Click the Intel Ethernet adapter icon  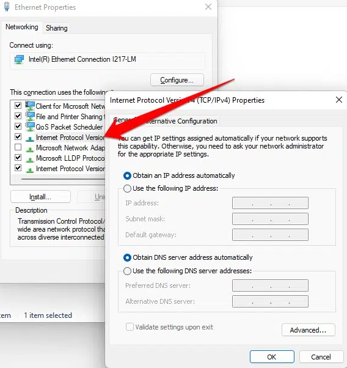point(19,59)
